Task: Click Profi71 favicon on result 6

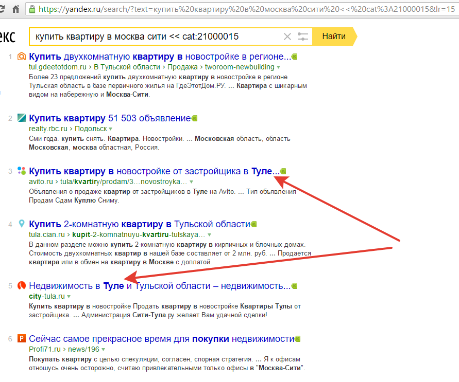Action: (x=21, y=338)
